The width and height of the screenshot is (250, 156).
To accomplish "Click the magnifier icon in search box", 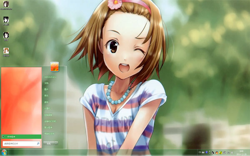I will tap(38, 144).
